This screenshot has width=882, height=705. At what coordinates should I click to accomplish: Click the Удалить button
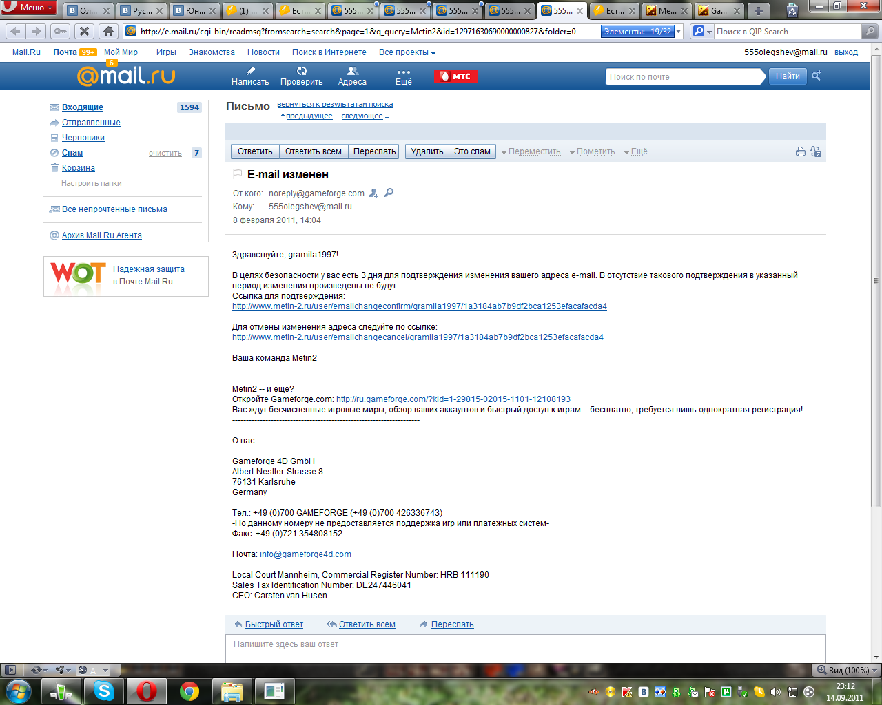[x=427, y=151]
